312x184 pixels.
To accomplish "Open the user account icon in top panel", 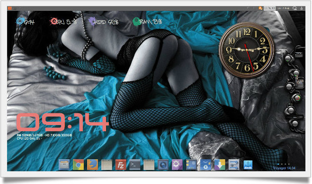I will (302, 8).
